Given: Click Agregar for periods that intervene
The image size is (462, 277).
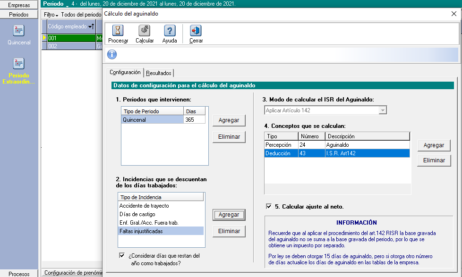Looking at the screenshot, I should (229, 120).
